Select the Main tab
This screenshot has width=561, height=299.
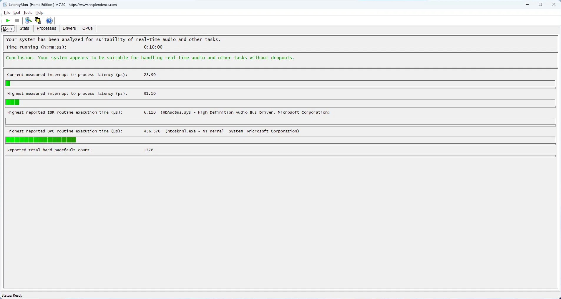(x=8, y=29)
